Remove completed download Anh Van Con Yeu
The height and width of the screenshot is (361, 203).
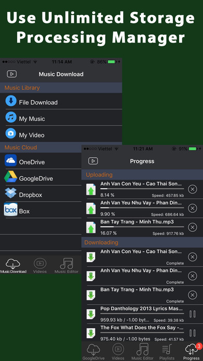193,257
